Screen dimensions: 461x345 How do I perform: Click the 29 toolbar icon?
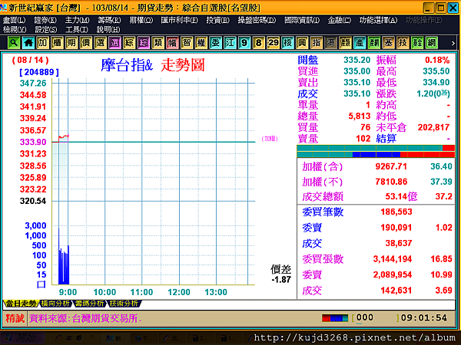coord(273,43)
